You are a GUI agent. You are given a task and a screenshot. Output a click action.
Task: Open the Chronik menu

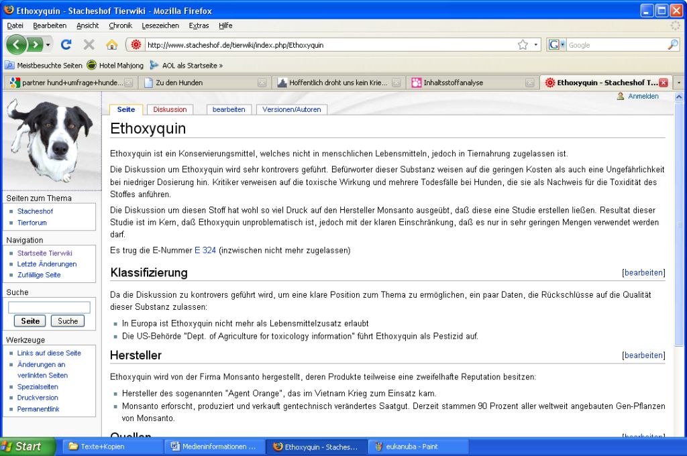(121, 25)
